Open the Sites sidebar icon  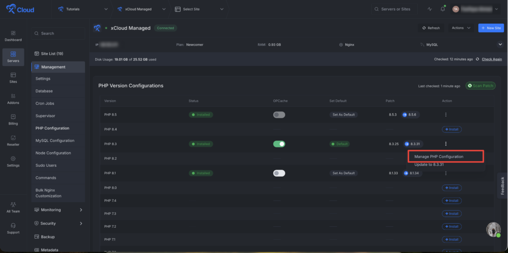[13, 78]
